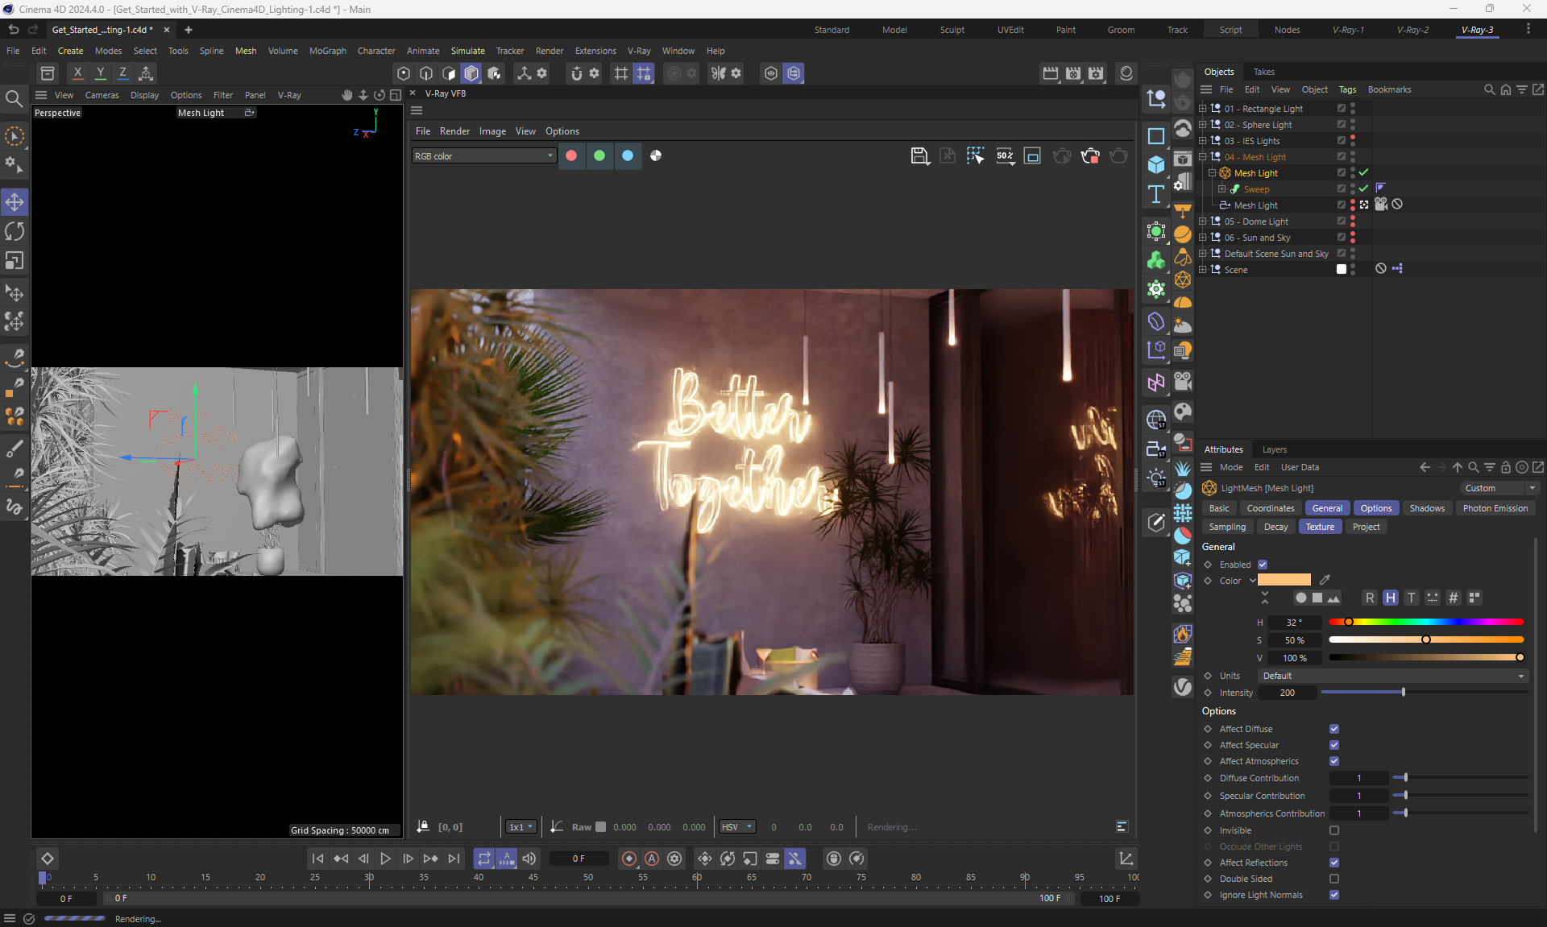Switch to the Shadows attribute tab
Image resolution: width=1547 pixels, height=927 pixels.
tap(1426, 508)
